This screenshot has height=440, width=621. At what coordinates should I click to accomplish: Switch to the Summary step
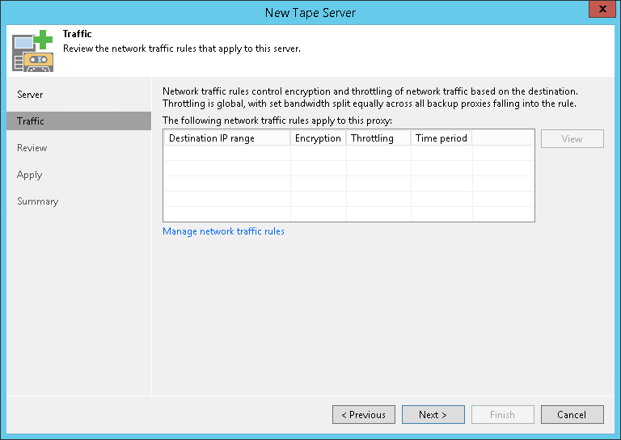click(38, 201)
